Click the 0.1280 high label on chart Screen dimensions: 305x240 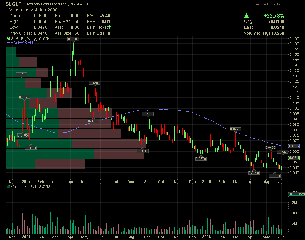tap(22, 74)
